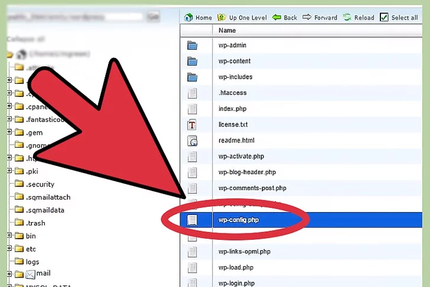This screenshot has height=287, width=430.
Task: Click the readme.html file icon
Action: (x=192, y=141)
